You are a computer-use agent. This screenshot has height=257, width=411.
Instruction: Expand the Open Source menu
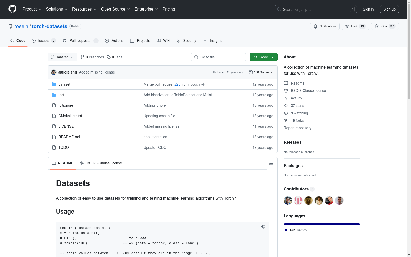[116, 9]
